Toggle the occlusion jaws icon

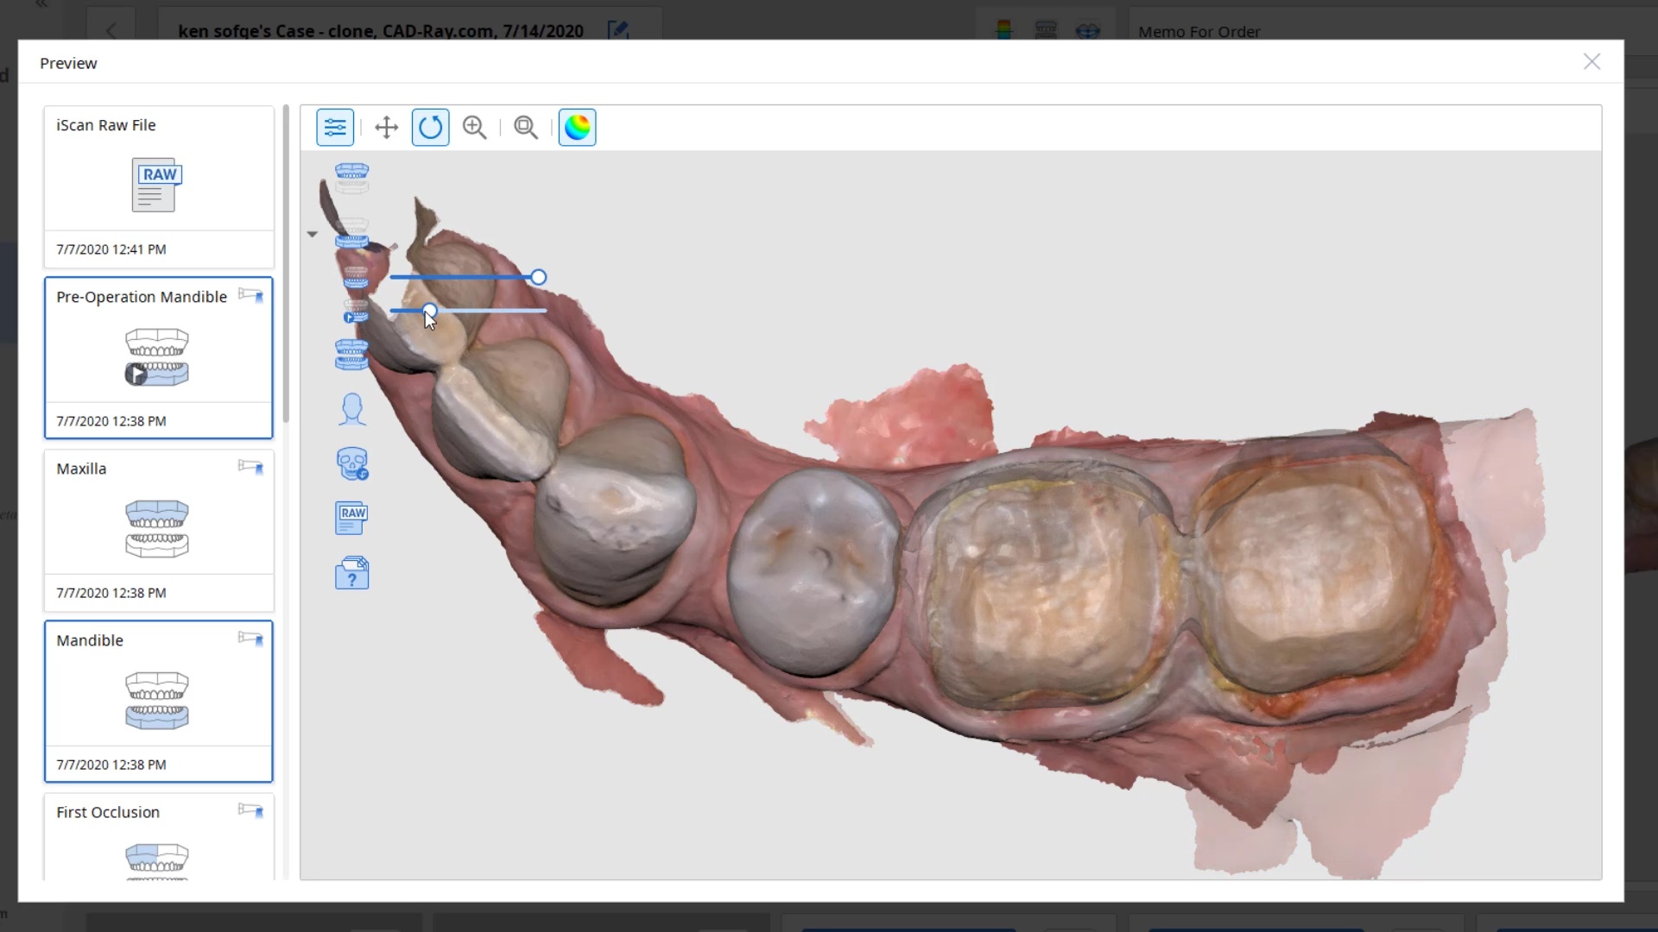coord(351,354)
